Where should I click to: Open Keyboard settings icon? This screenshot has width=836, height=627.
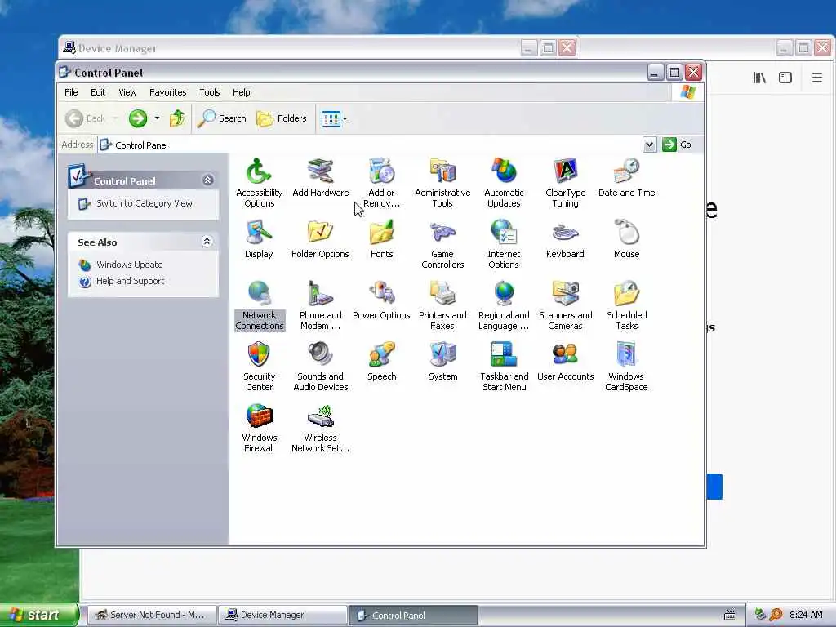click(565, 239)
